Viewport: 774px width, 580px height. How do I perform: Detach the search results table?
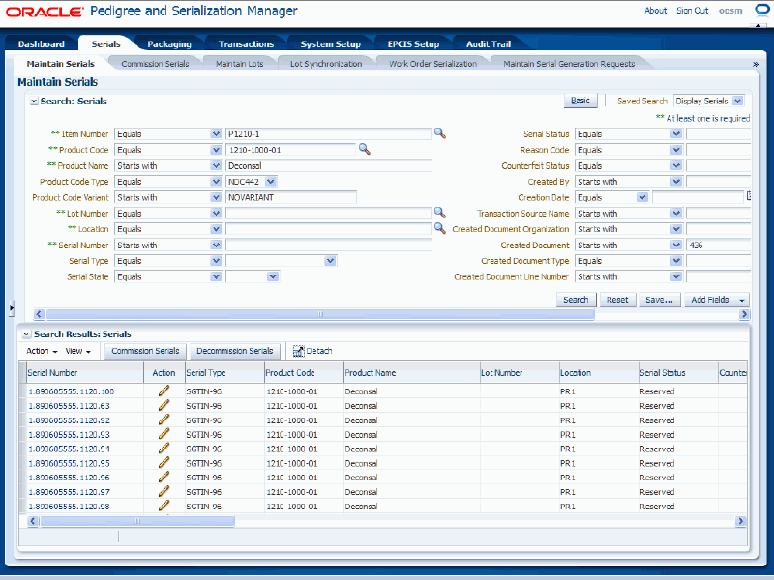point(313,351)
